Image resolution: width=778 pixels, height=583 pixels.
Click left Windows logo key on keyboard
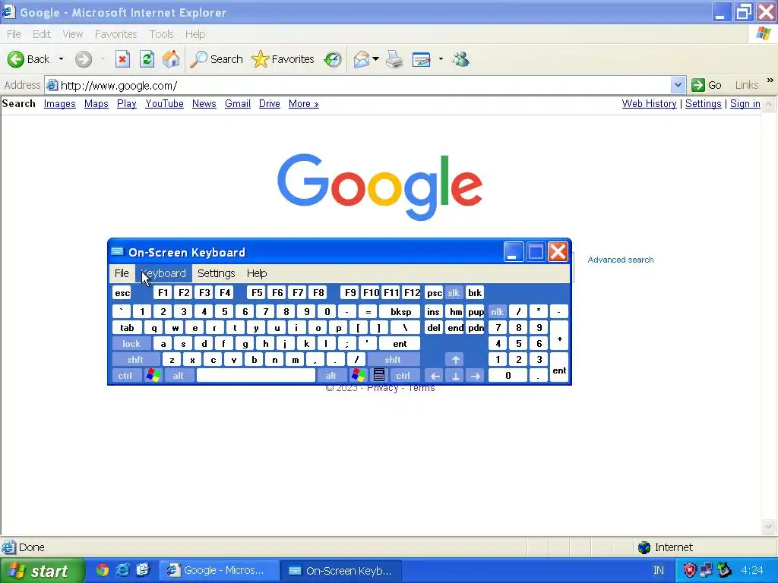[x=153, y=375]
